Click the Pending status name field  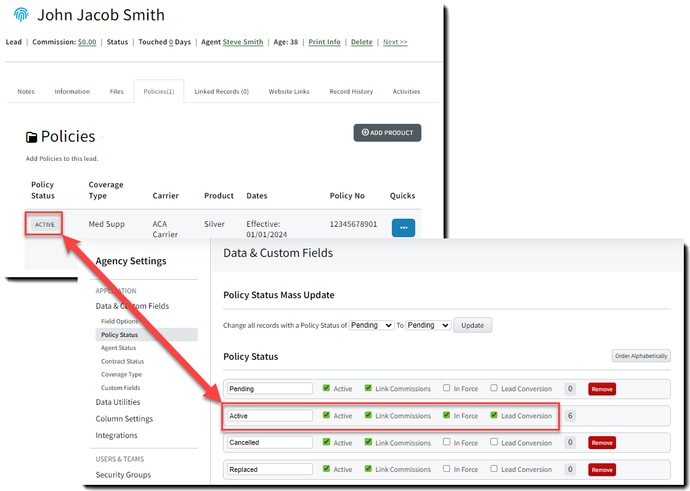coord(270,389)
